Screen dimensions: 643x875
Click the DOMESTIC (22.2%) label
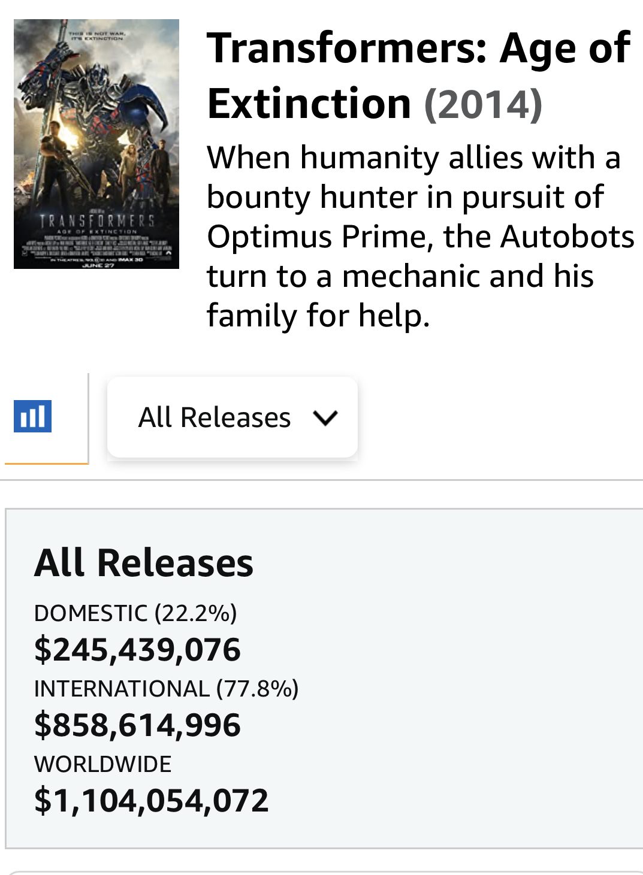(135, 613)
